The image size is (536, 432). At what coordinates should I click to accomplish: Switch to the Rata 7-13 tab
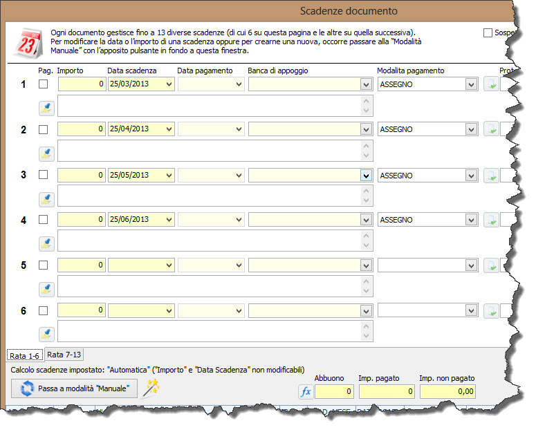(x=64, y=355)
